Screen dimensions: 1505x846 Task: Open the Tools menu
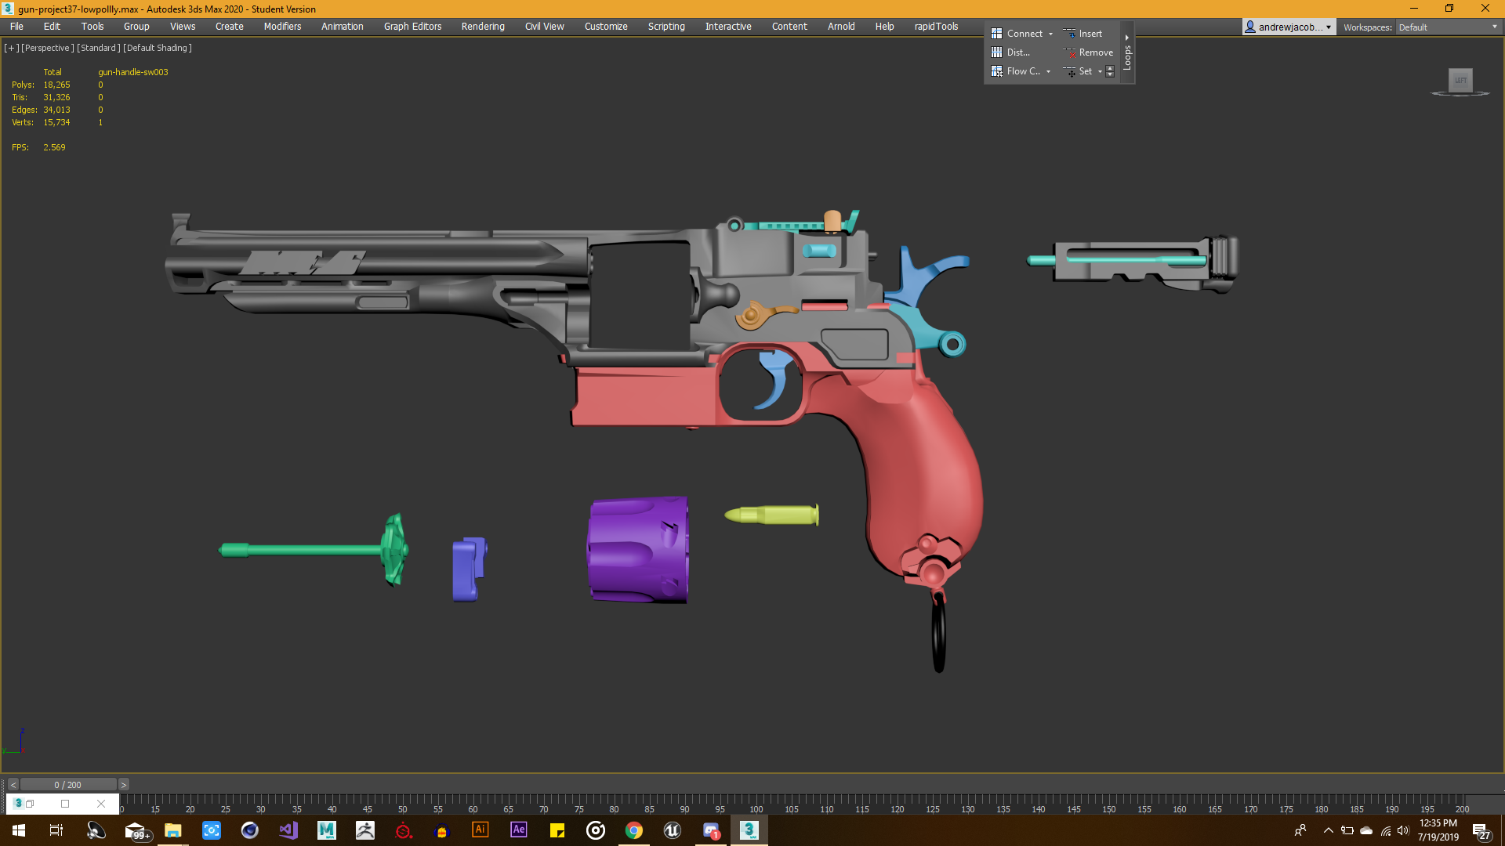(92, 26)
